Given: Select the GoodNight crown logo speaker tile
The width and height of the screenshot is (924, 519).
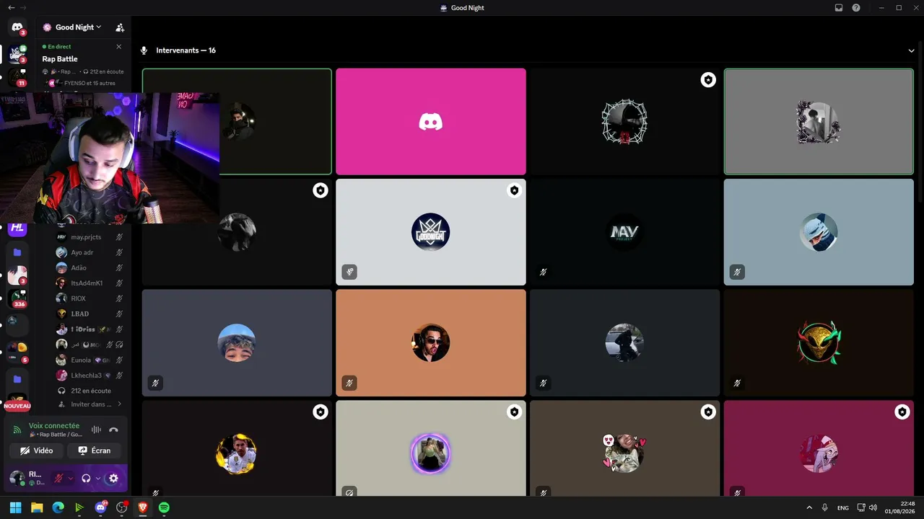Looking at the screenshot, I should (x=431, y=232).
